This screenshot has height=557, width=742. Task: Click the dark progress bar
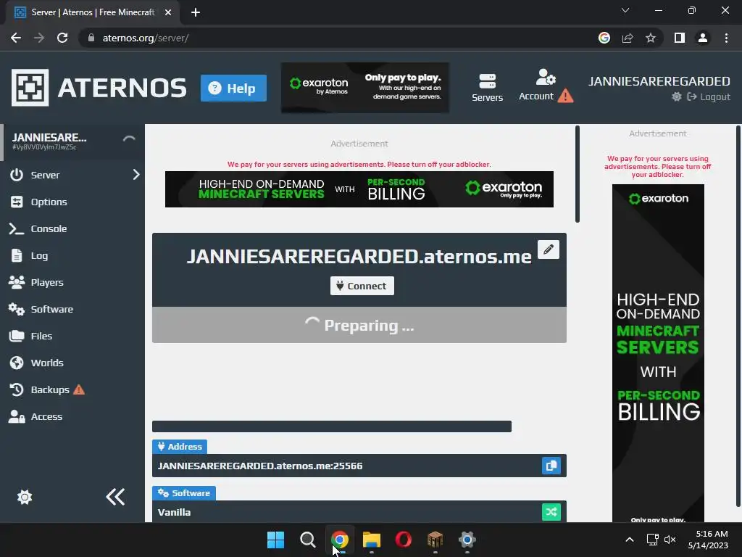click(332, 426)
